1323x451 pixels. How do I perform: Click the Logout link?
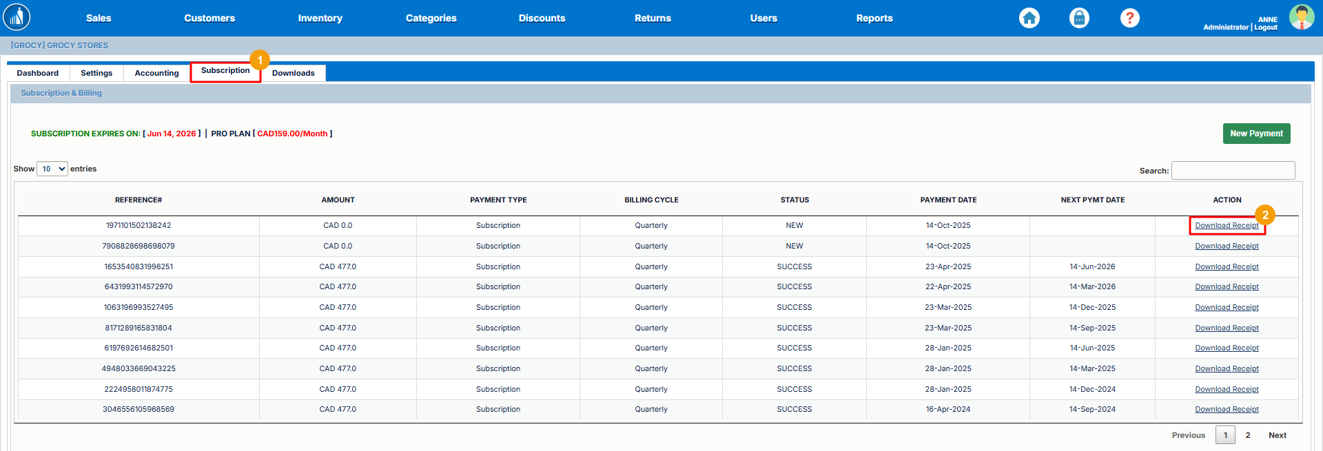1266,28
